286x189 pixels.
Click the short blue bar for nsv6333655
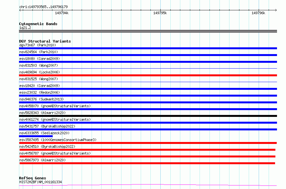[x=36, y=136]
